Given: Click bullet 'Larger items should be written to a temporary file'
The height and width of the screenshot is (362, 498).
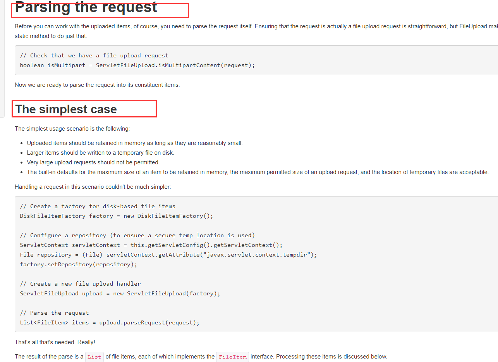Looking at the screenshot, I should [x=101, y=153].
